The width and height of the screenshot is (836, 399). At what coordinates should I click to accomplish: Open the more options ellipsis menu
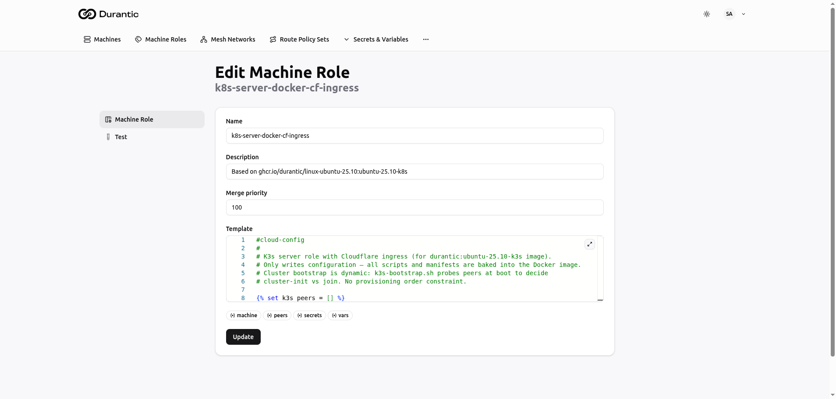[426, 39]
